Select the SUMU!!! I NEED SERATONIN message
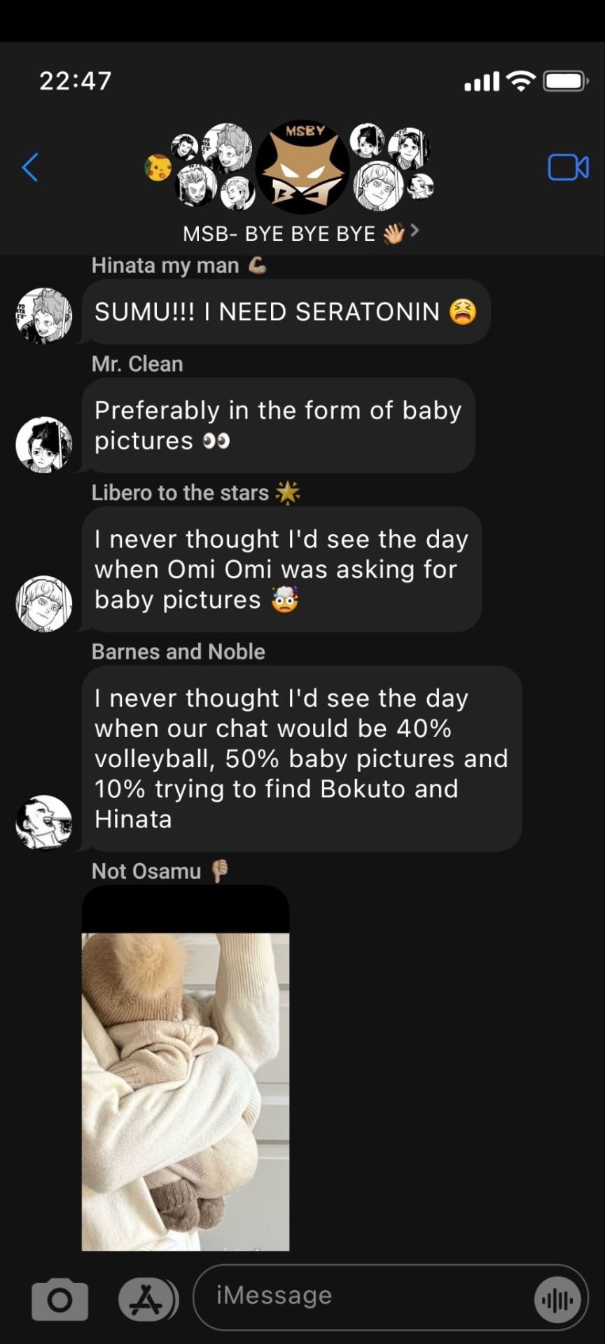This screenshot has height=1344, width=605. tap(286, 312)
